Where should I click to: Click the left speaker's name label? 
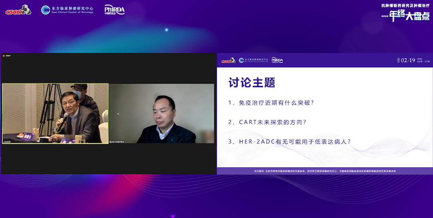click(x=7, y=142)
